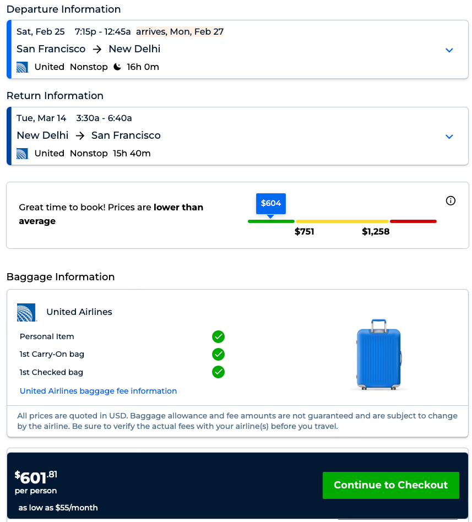Click the yellow average-price segment of price bar
The height and width of the screenshot is (522, 472).
342,221
